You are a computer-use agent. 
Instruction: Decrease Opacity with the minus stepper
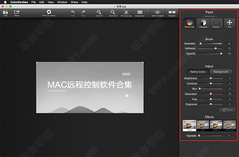point(225,54)
